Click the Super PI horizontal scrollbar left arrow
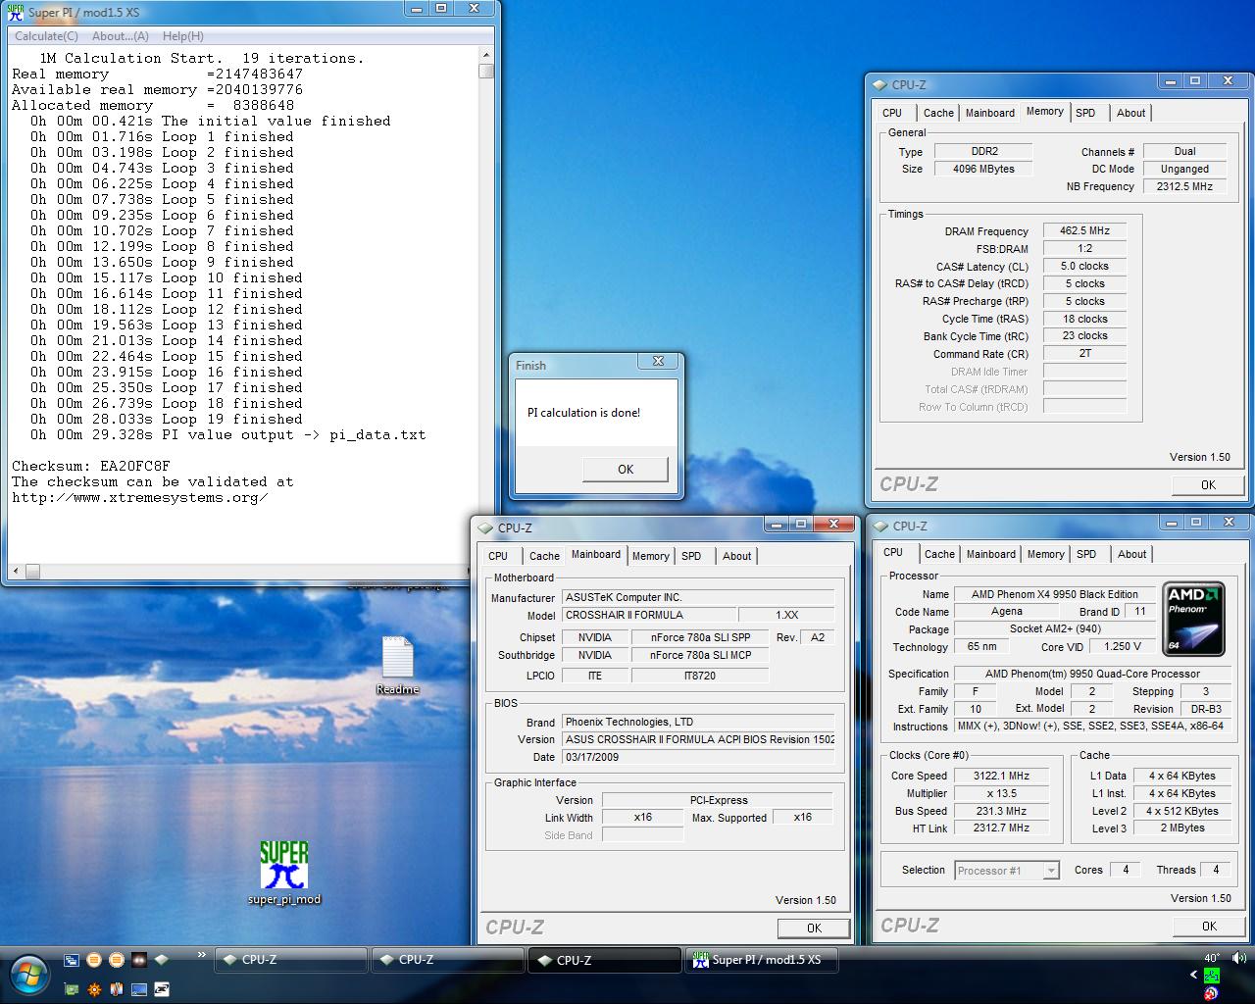This screenshot has width=1255, height=1004. click(x=16, y=571)
